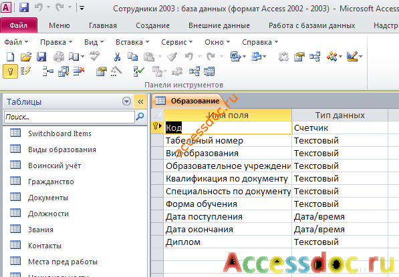Open the Вид dropdown menu
Image resolution: width=399 pixels, height=277 pixels.
click(94, 42)
